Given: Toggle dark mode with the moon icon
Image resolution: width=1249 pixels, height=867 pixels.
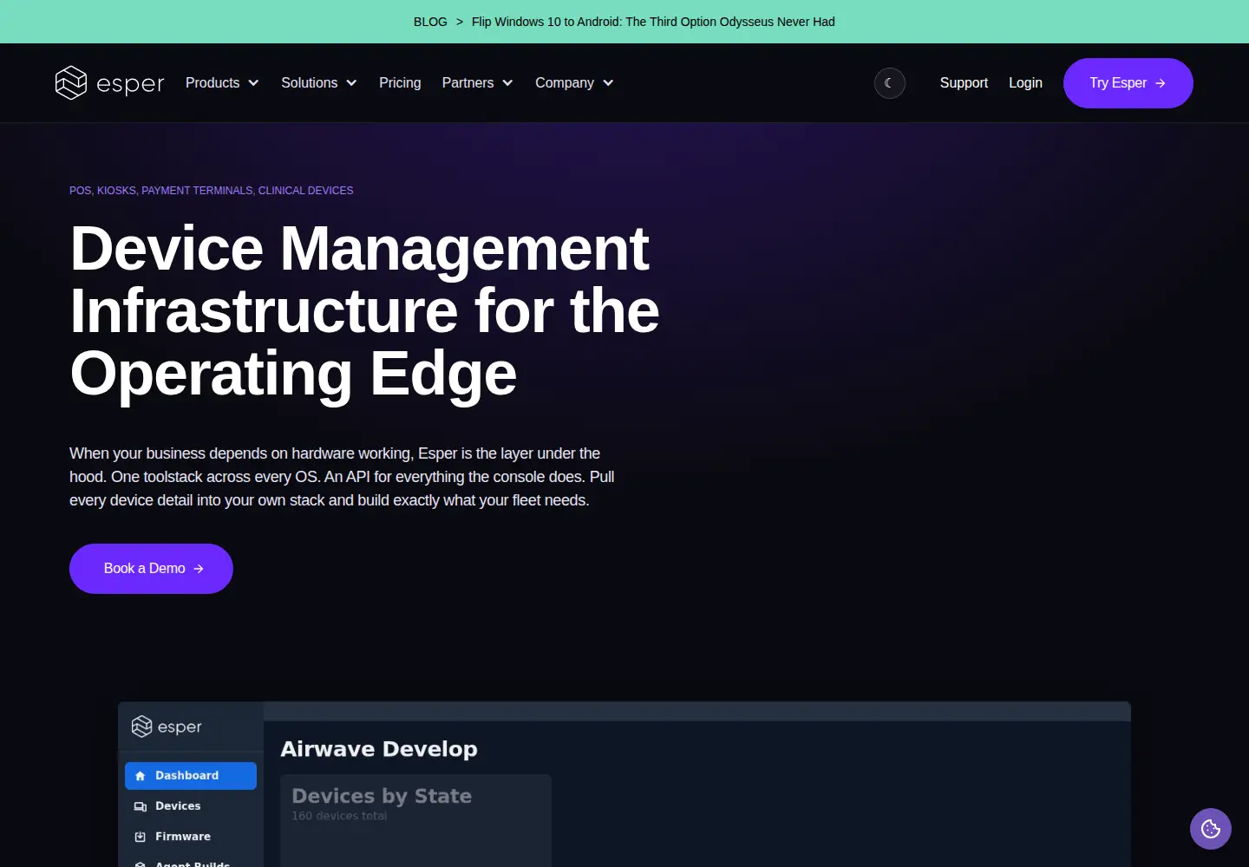Looking at the screenshot, I should pos(889,83).
